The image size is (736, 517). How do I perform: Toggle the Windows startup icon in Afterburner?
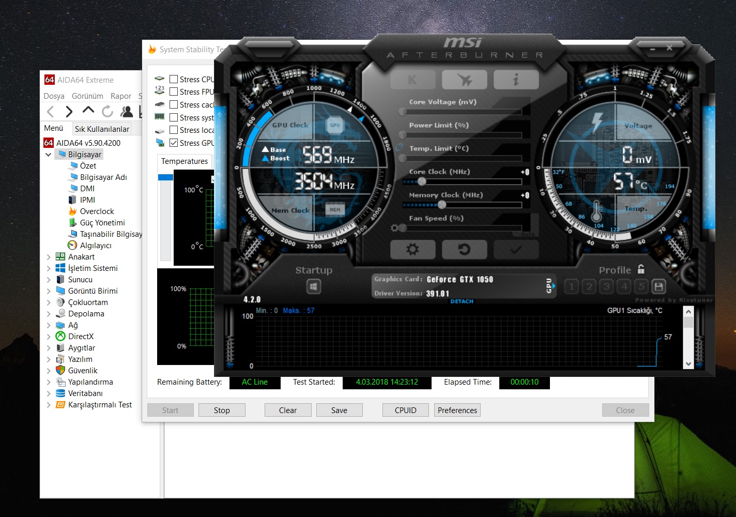point(313,286)
